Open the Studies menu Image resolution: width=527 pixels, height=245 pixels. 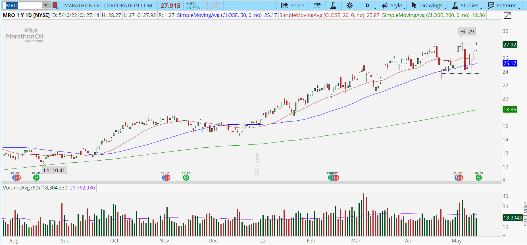pos(466,5)
